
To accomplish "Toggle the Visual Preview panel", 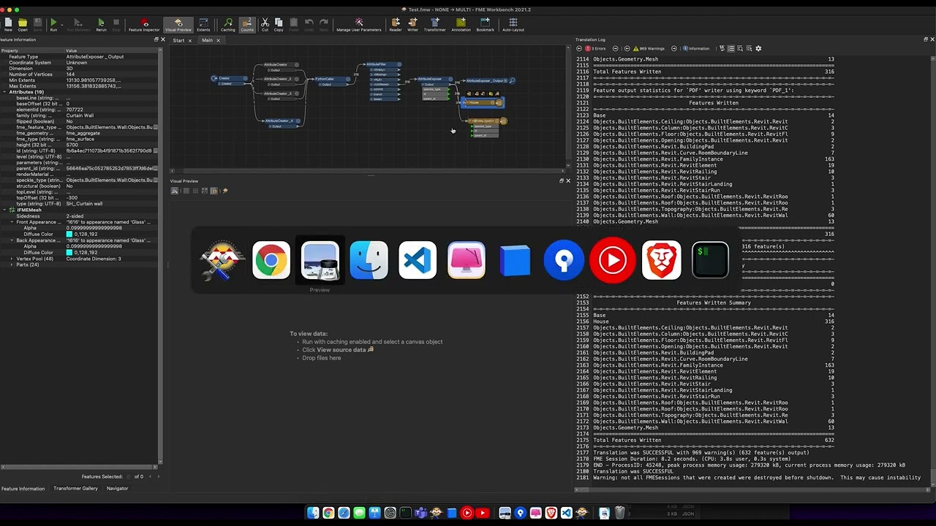I will coord(178,24).
